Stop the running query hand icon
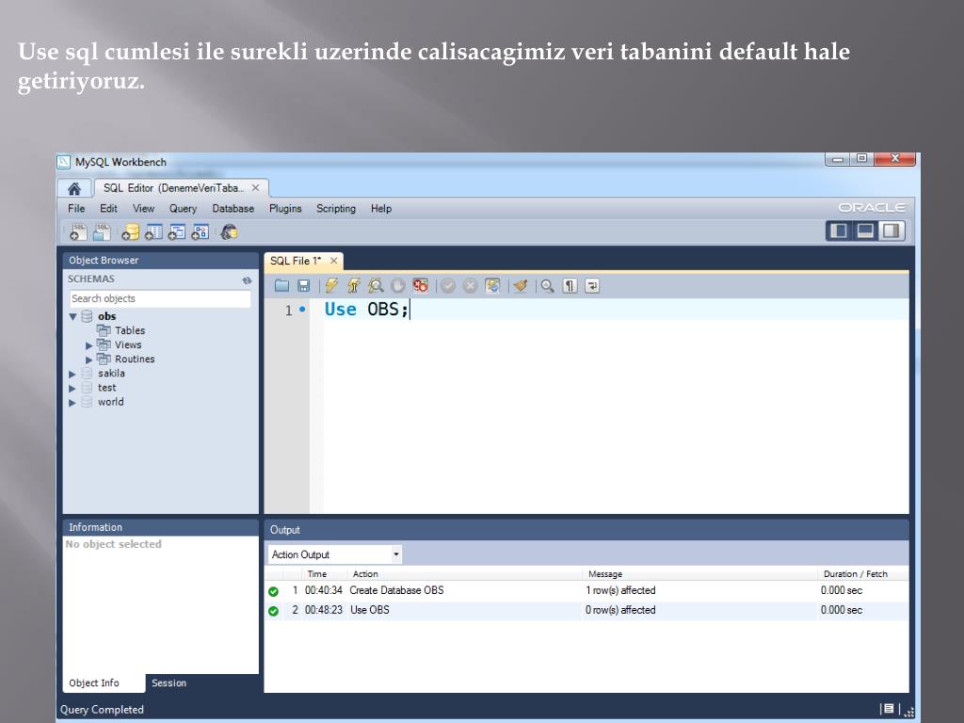This screenshot has height=723, width=964. click(x=398, y=285)
